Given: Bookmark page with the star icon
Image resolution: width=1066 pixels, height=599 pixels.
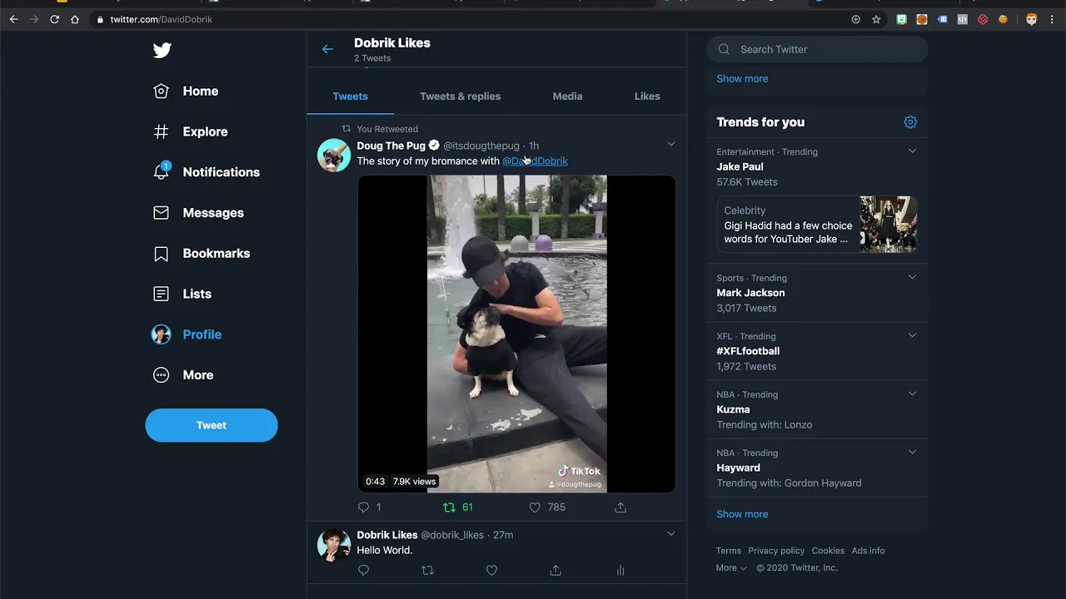Looking at the screenshot, I should [876, 19].
